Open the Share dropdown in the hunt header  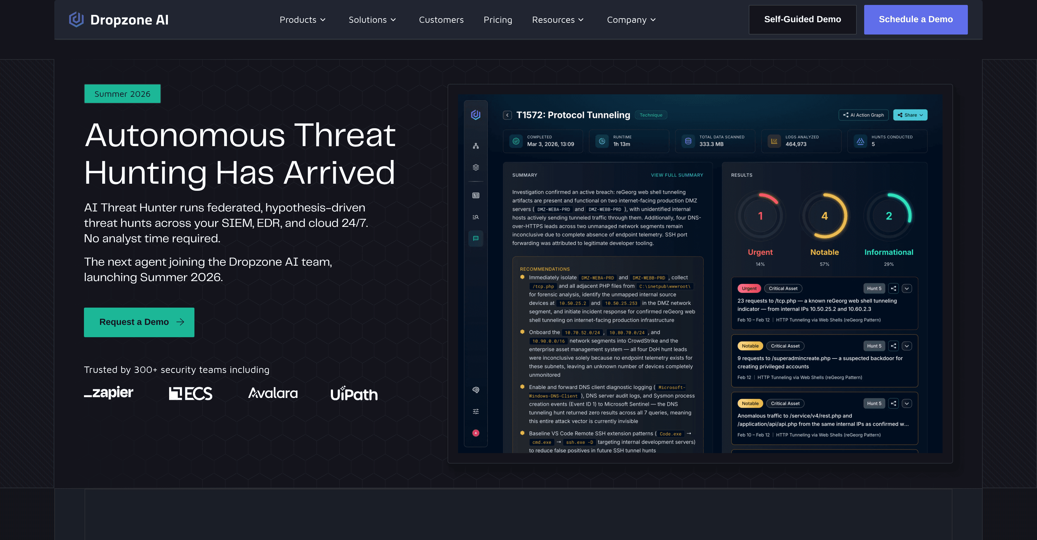910,115
